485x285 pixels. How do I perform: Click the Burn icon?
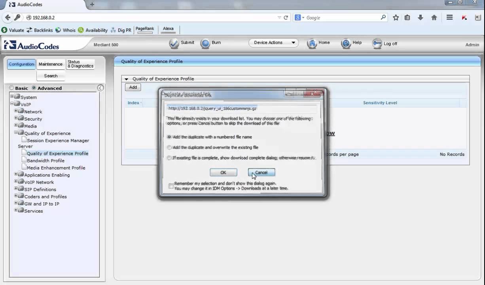click(x=205, y=44)
